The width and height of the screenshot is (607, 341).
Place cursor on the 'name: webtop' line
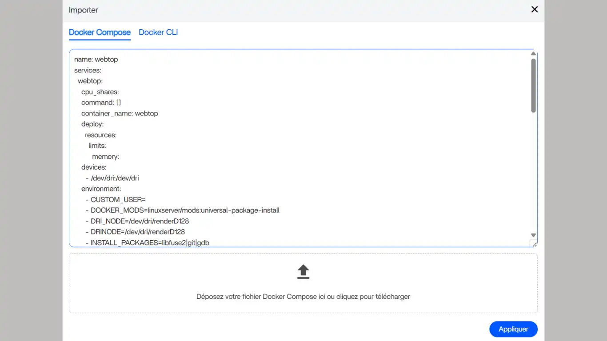[96, 59]
